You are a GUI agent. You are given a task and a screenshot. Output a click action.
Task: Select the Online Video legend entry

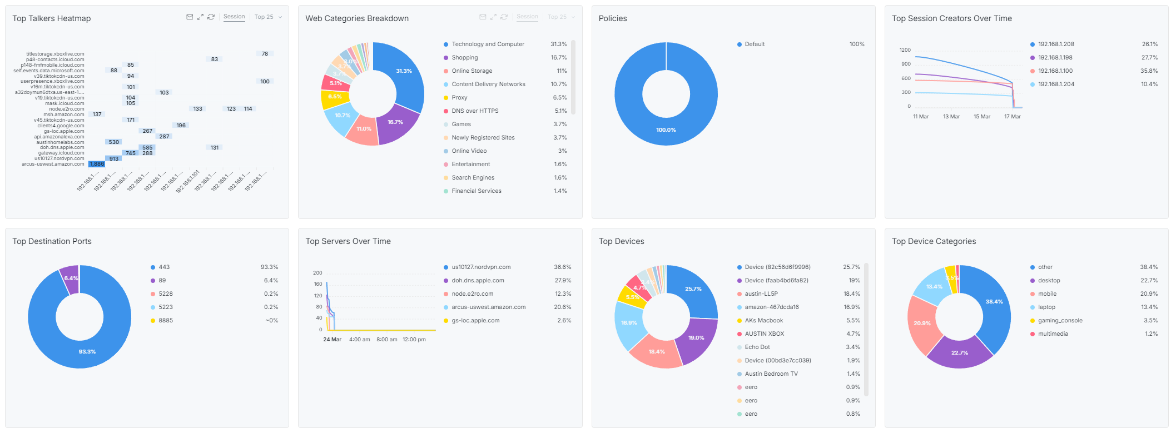pyautogui.click(x=505, y=151)
